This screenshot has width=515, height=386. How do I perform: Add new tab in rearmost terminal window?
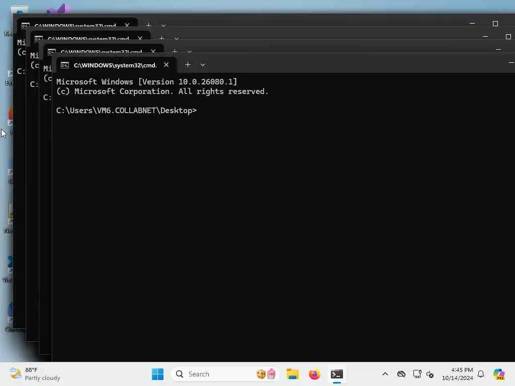click(x=148, y=25)
